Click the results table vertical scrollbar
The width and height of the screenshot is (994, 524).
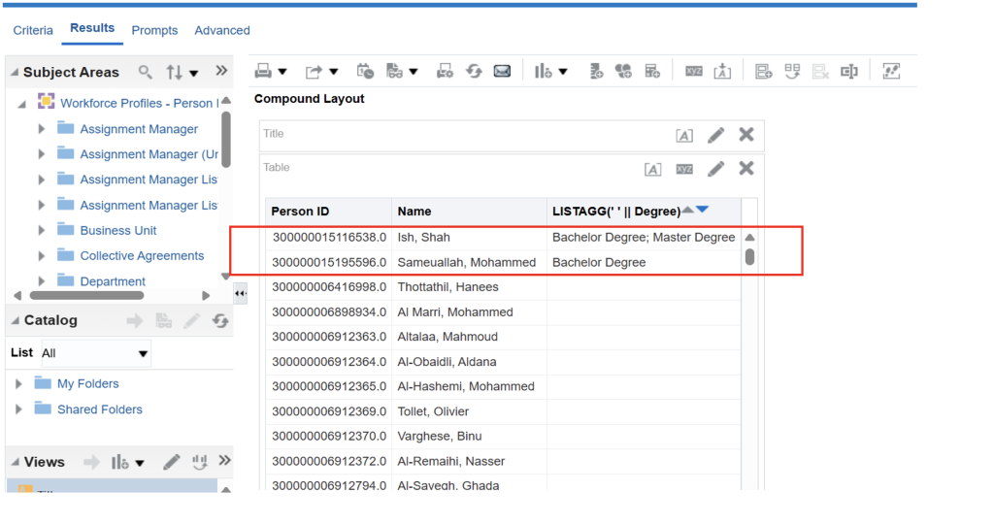(x=749, y=256)
